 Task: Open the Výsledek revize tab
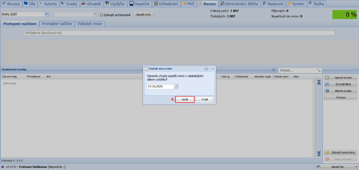[90, 24]
